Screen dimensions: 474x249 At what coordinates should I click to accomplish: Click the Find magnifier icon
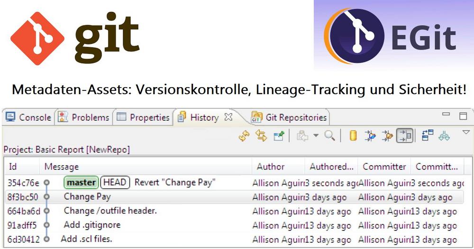pos(330,136)
